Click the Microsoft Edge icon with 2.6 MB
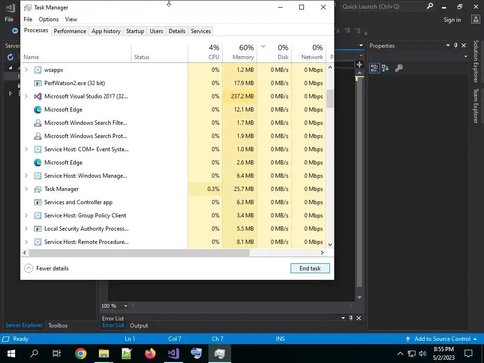This screenshot has width=484, height=363. [38, 163]
